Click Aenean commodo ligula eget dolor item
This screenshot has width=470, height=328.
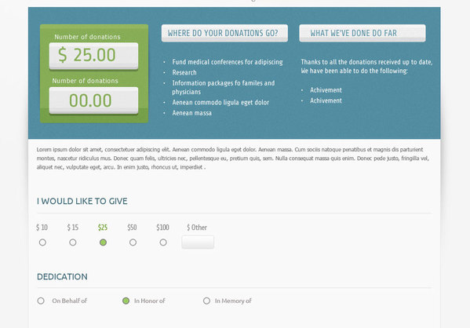220,103
